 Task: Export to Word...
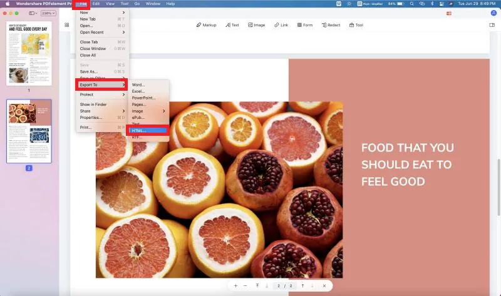click(148, 84)
